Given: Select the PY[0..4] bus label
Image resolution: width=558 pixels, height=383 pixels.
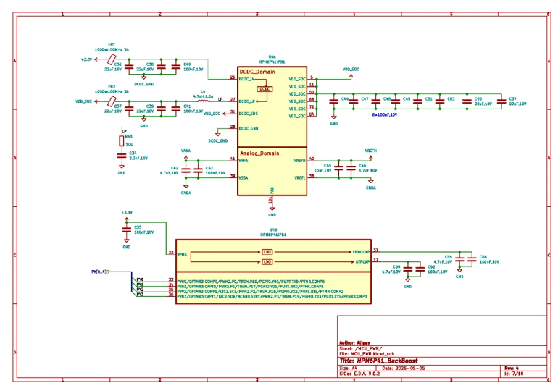Looking at the screenshot, I should [x=99, y=272].
